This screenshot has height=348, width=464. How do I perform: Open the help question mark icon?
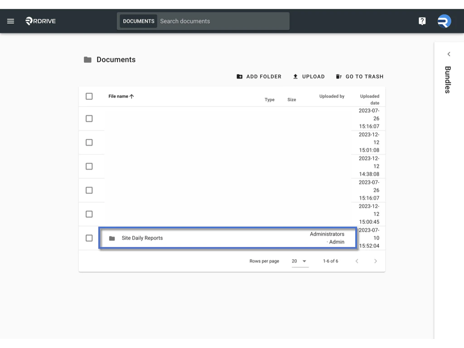422,21
